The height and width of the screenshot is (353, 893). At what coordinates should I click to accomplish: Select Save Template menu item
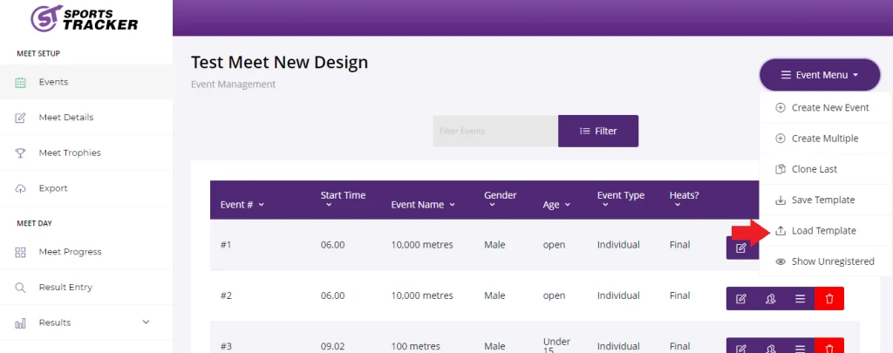click(825, 200)
